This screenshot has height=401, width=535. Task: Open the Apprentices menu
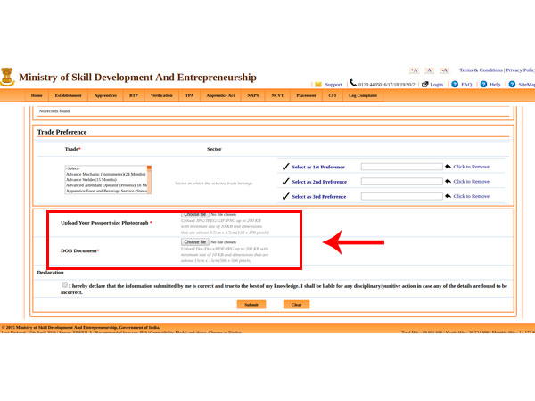point(105,95)
